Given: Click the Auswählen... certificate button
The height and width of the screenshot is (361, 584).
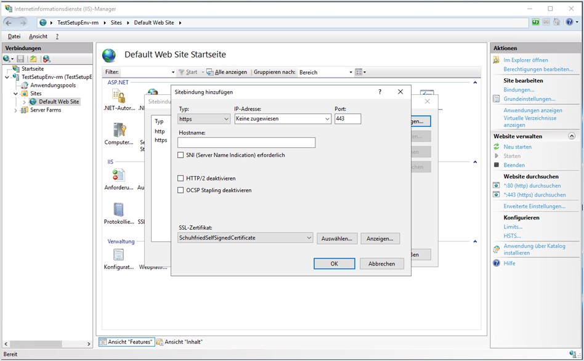Looking at the screenshot, I should coord(337,238).
